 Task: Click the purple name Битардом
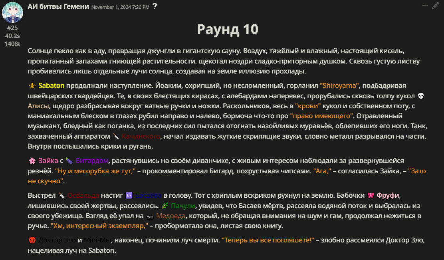(x=92, y=161)
